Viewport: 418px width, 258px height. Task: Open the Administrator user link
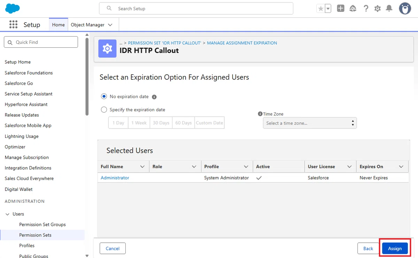pos(115,178)
